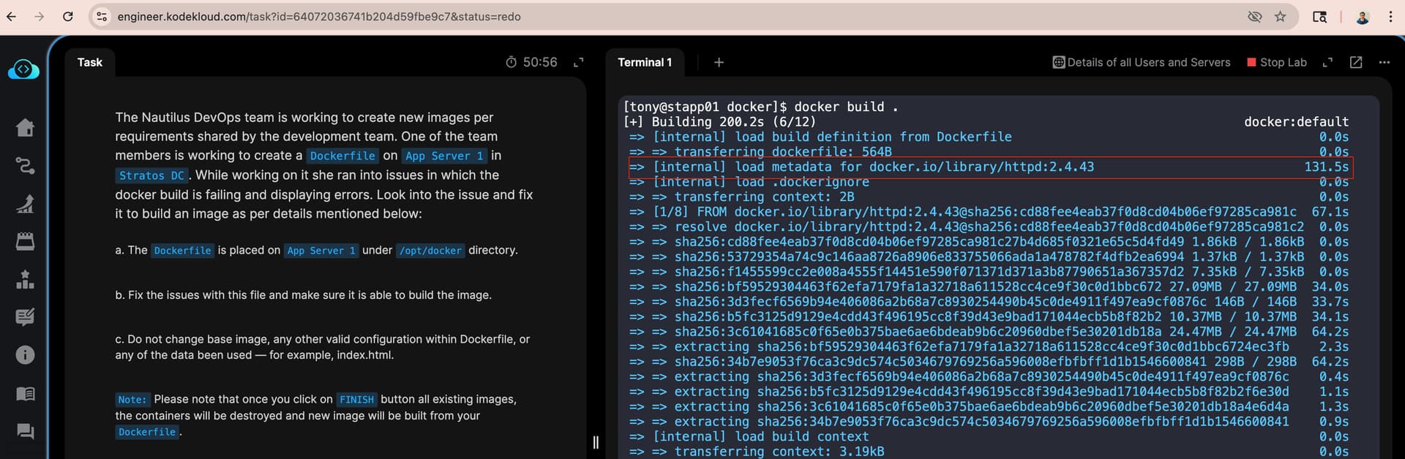Open Details of all Users and Servers

pyautogui.click(x=1142, y=62)
